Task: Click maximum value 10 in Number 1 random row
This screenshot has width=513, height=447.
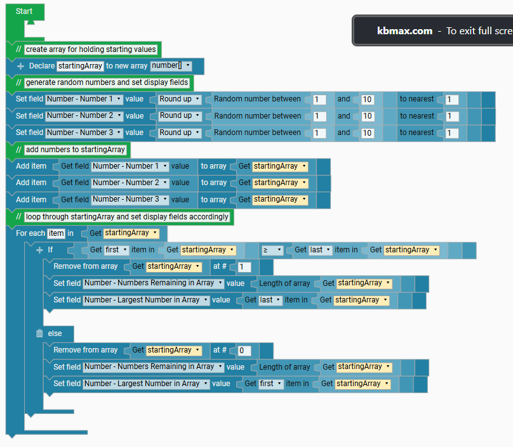Action: point(368,100)
